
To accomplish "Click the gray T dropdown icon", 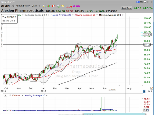I will tap(141, 2).
